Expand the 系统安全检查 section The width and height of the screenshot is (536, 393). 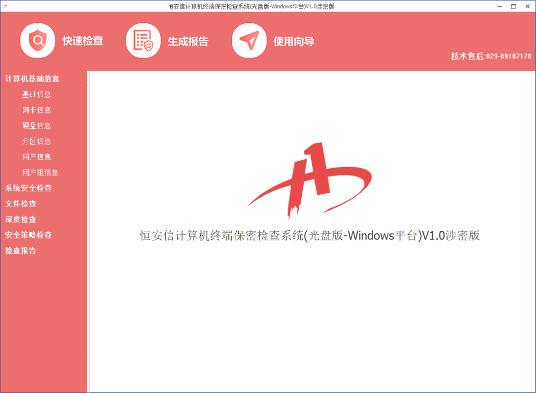click(28, 188)
